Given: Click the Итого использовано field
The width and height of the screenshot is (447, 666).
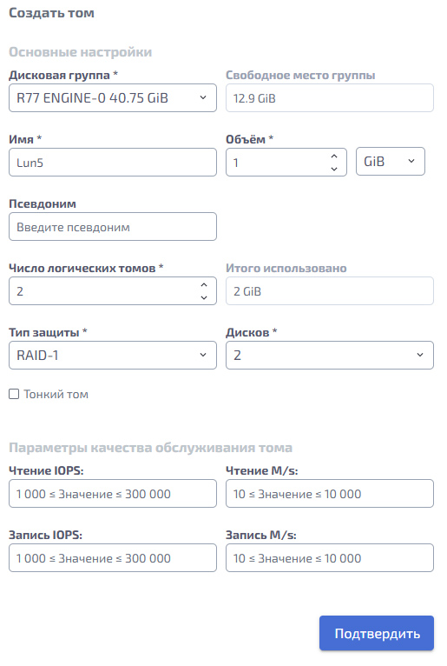Looking at the screenshot, I should coord(330,291).
